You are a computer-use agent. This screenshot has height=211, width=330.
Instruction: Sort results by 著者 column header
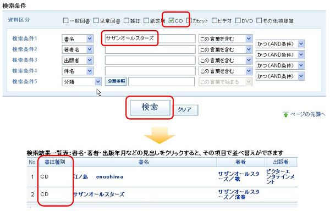(x=240, y=162)
